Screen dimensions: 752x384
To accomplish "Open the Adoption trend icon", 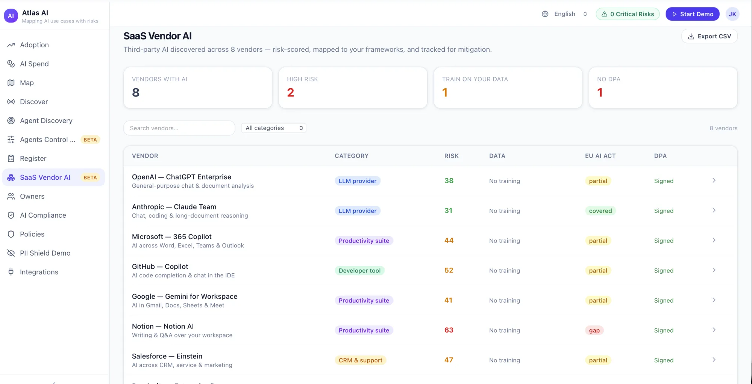I will pos(11,45).
